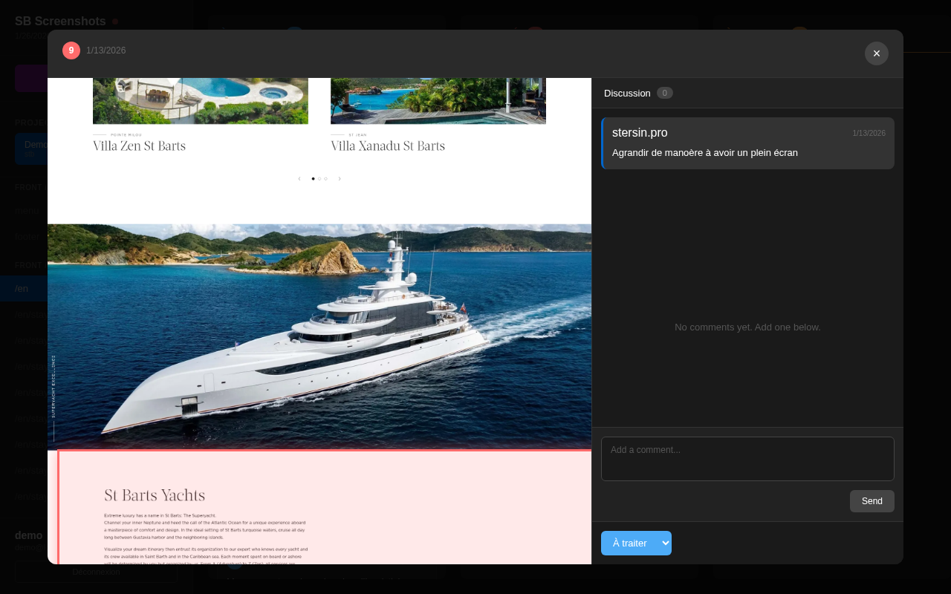This screenshot has width=951, height=594.
Task: Click the previous arrow of the villa carousel
Action: tap(299, 179)
